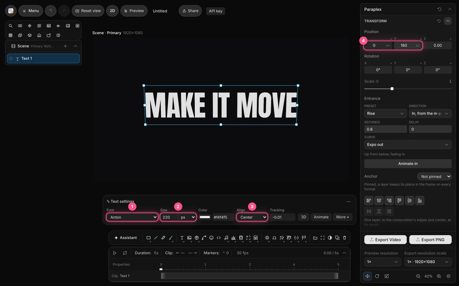The image size is (459, 286).
Task: Toggle visibility circle of Text 1 layer
Action: (x=11, y=58)
